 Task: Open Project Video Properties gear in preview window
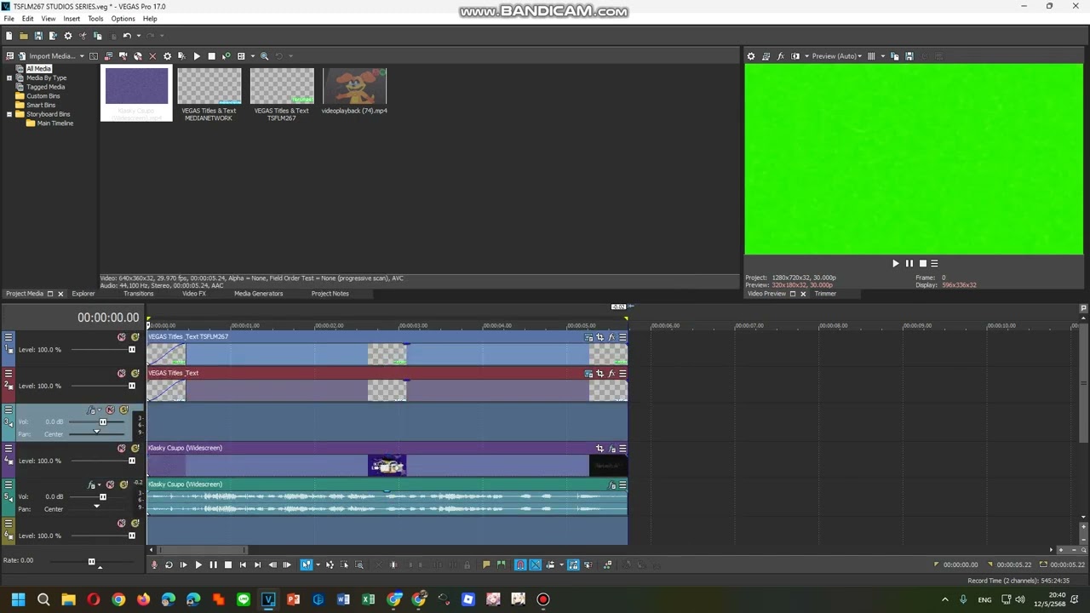[x=750, y=56]
